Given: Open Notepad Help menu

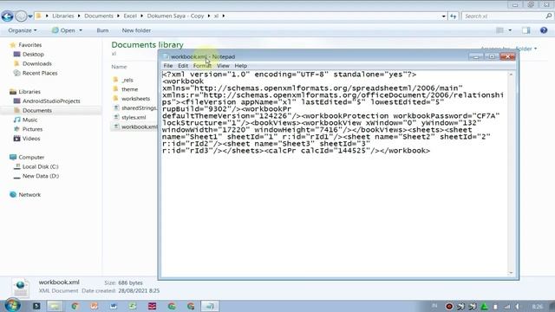Looking at the screenshot, I should coord(241,66).
